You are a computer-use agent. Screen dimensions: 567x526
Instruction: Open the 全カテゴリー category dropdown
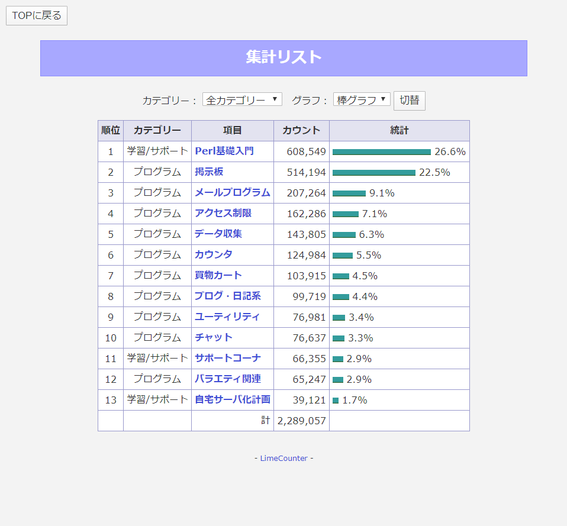click(x=242, y=100)
